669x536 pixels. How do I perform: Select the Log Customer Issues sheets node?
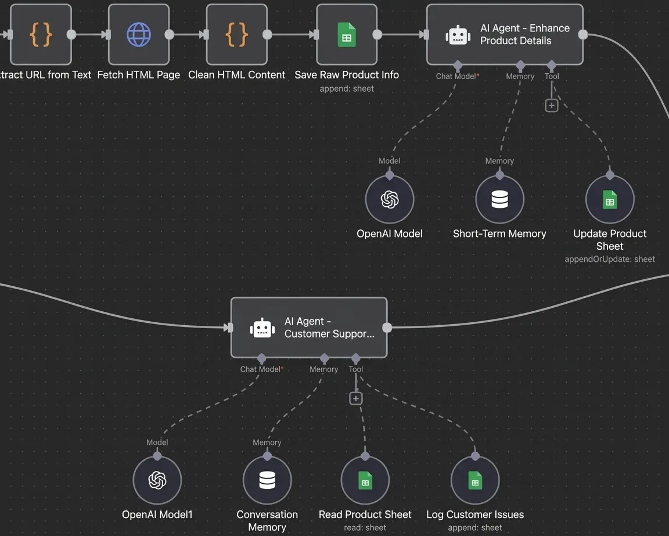475,480
